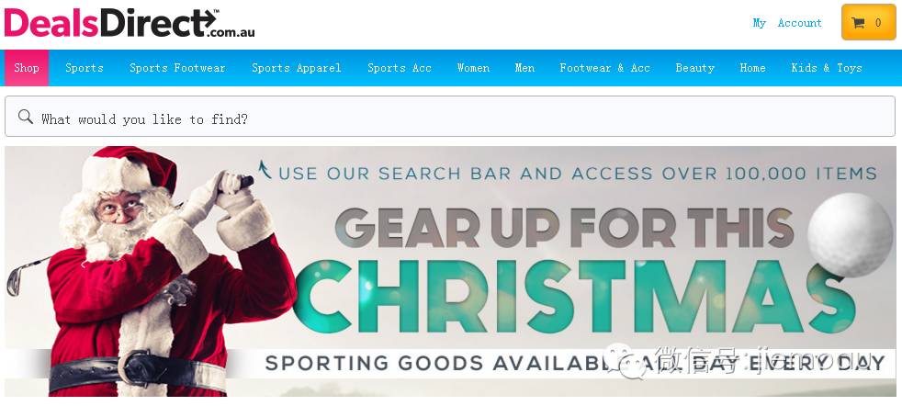This screenshot has height=406, width=902.
Task: Open Kids & Toys category
Action: pyautogui.click(x=826, y=68)
